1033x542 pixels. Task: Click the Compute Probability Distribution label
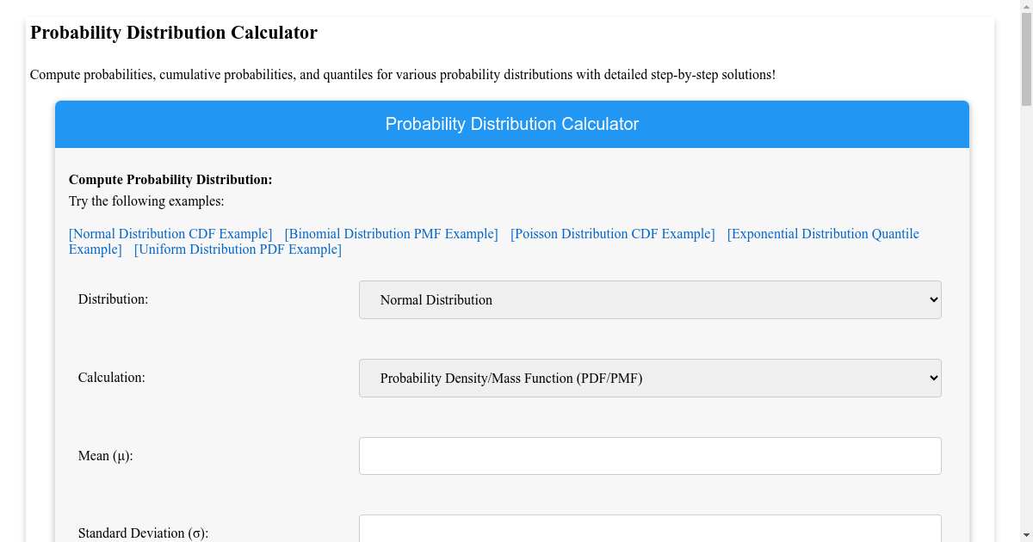click(170, 180)
